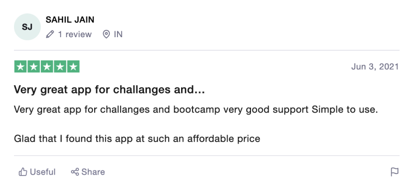Screen dimensions: 414x188
Task: Click the first green rating star
Action: [20, 67]
